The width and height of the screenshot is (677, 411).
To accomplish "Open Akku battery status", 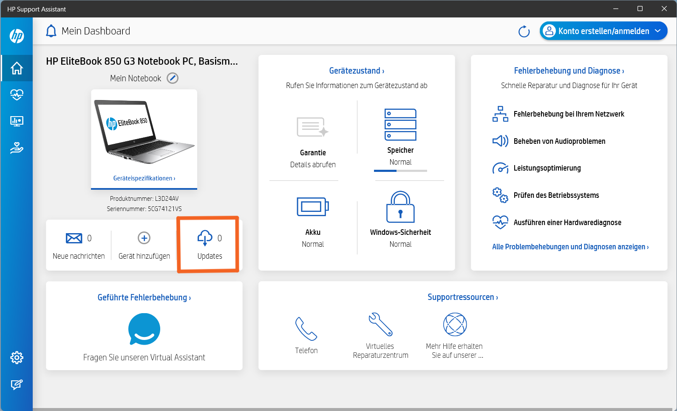I will click(313, 207).
